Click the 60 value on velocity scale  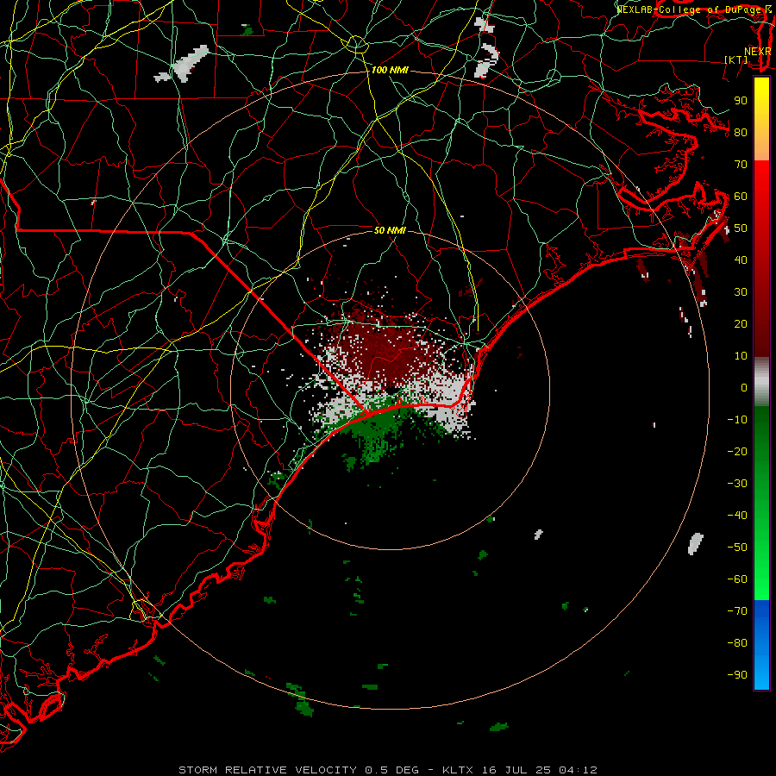pyautogui.click(x=741, y=197)
